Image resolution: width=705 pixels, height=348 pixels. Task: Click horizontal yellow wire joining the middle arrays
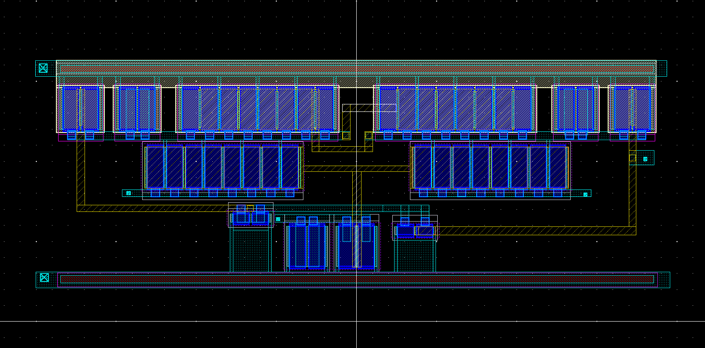[x=357, y=169]
